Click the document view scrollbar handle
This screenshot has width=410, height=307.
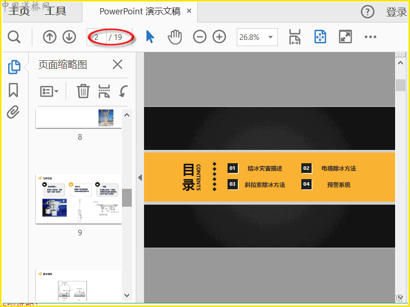click(x=400, y=85)
